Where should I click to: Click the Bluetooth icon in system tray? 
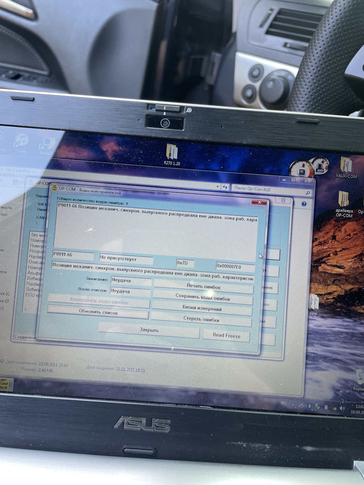pyautogui.click(x=309, y=406)
